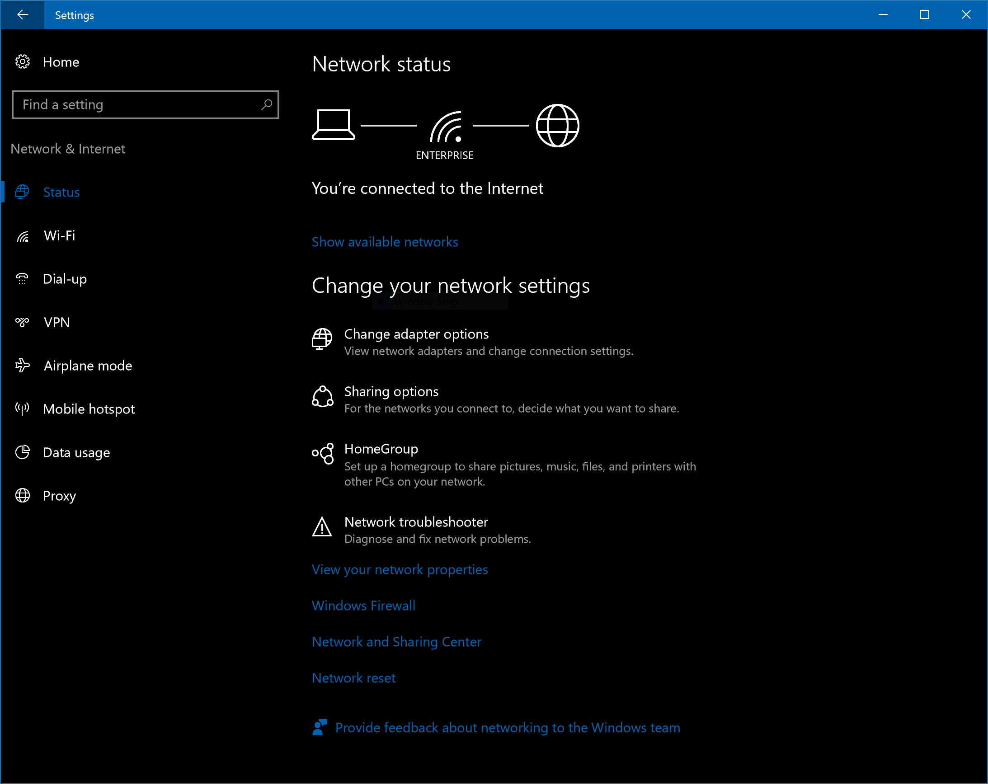Image resolution: width=988 pixels, height=784 pixels.
Task: Open the Windows Firewall link
Action: click(x=363, y=606)
